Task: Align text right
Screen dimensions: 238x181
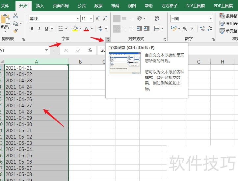Action: (x=131, y=29)
